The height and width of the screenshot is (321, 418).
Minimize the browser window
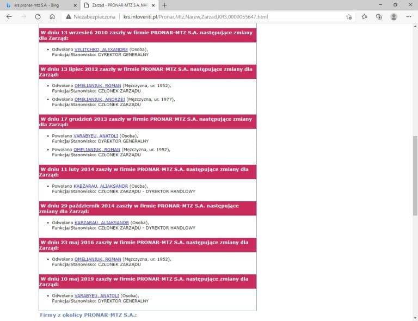[x=380, y=5]
